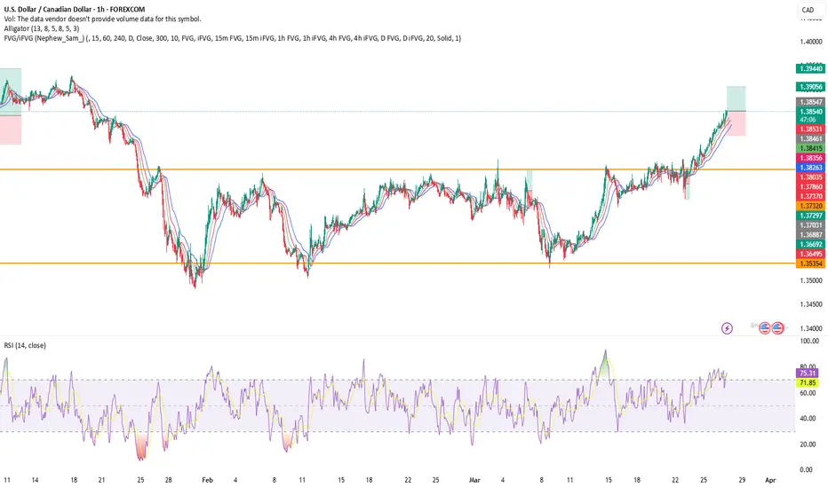Viewport: 828px width, 488px height.
Task: Click the current price label 1.38540
Action: click(x=810, y=112)
